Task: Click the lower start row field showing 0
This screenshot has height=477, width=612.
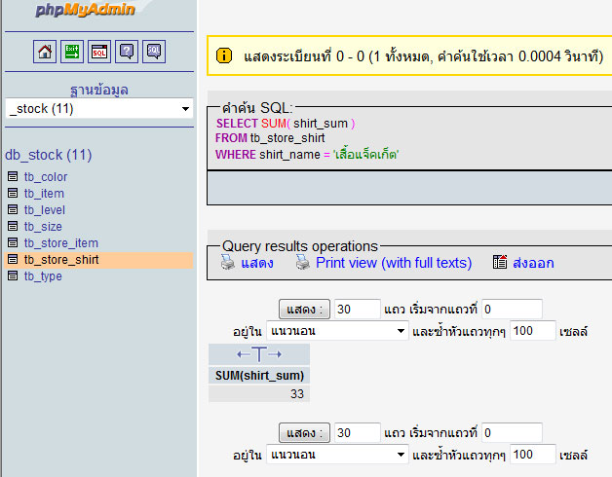Action: click(512, 433)
